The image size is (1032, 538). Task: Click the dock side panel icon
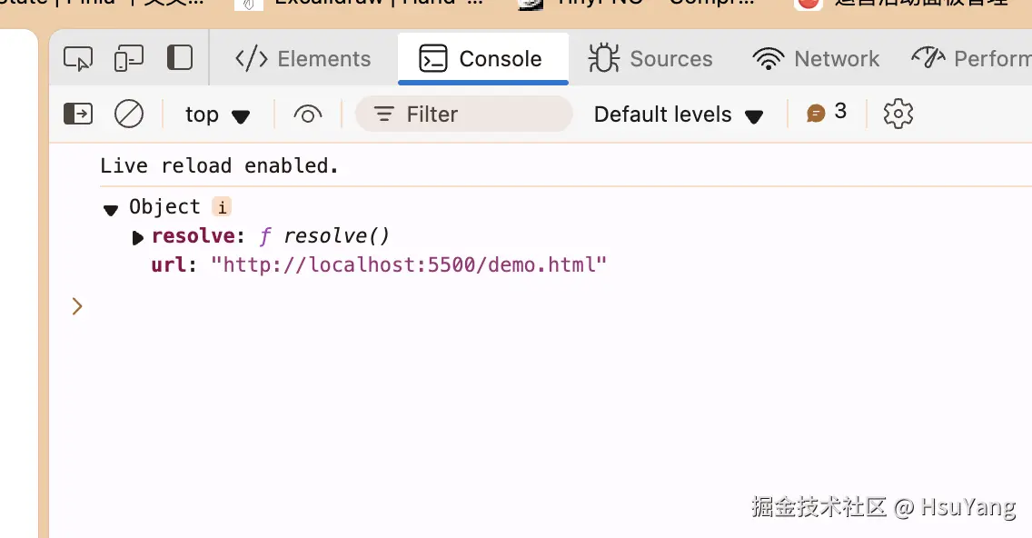pyautogui.click(x=180, y=58)
